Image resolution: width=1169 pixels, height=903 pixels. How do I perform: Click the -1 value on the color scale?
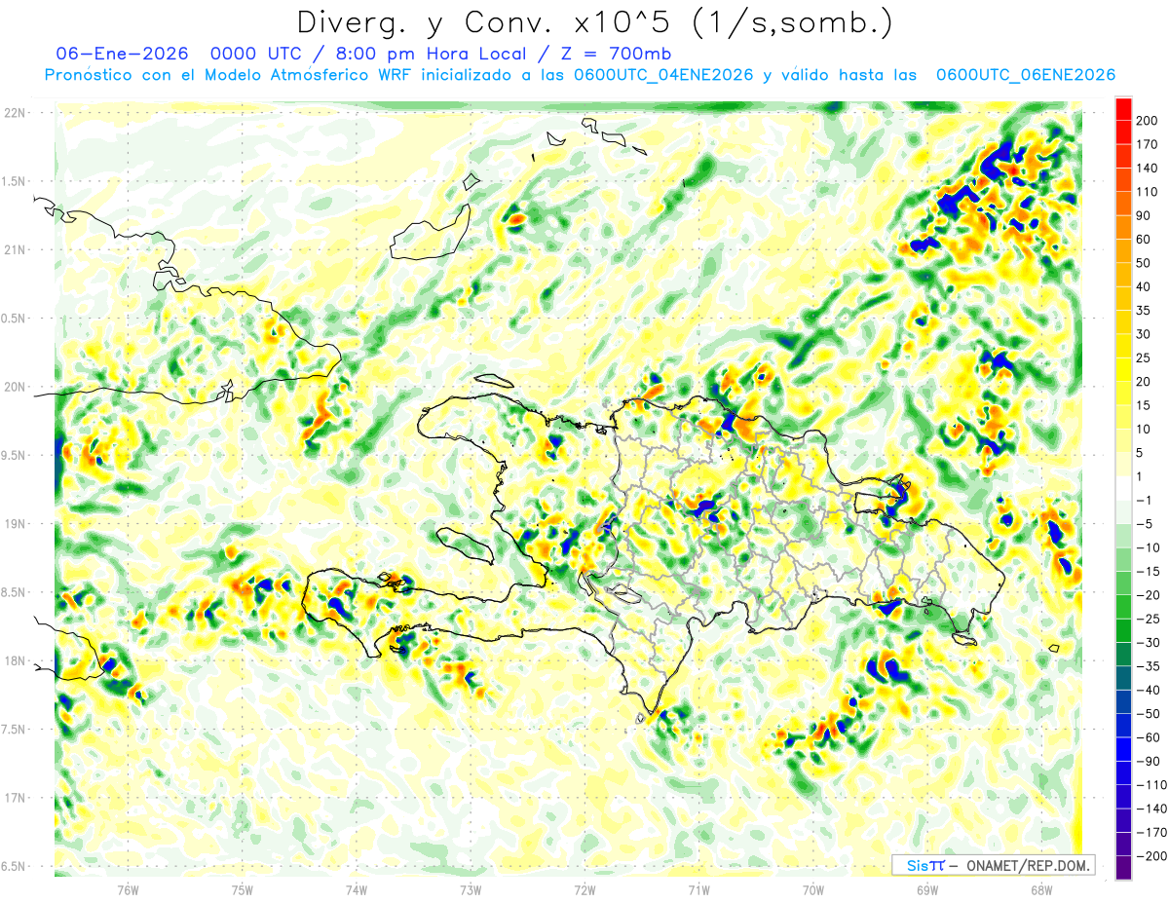(1144, 500)
